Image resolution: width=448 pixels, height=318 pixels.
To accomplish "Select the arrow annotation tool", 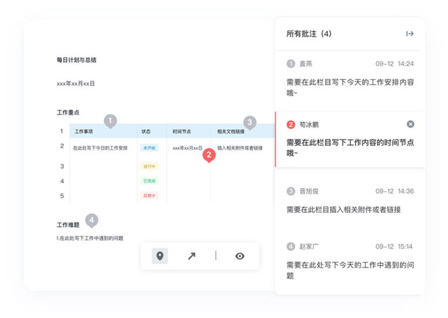I will pos(191,256).
